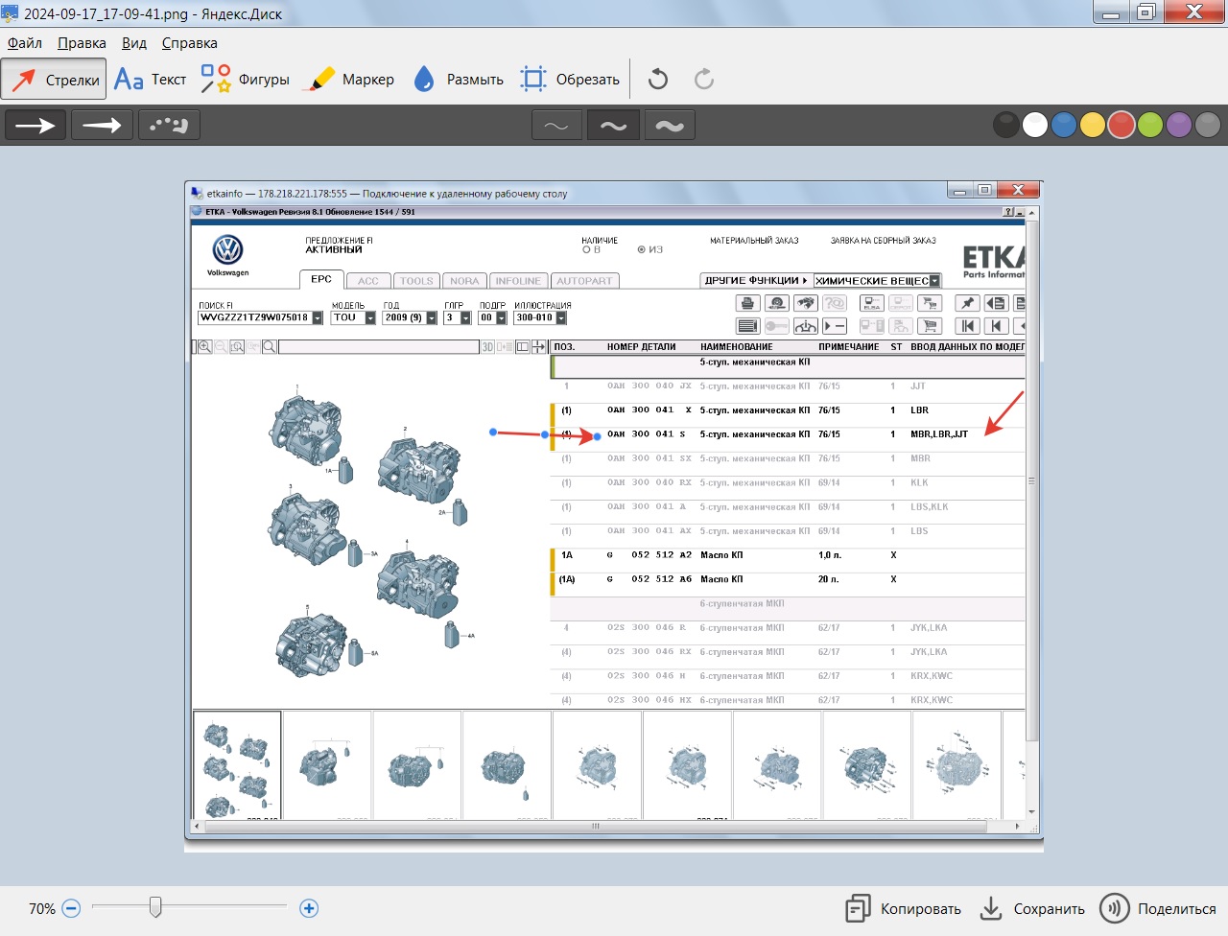Screen dimensions: 1228x936
Task: Pick the black color swatch
Action: (1005, 125)
